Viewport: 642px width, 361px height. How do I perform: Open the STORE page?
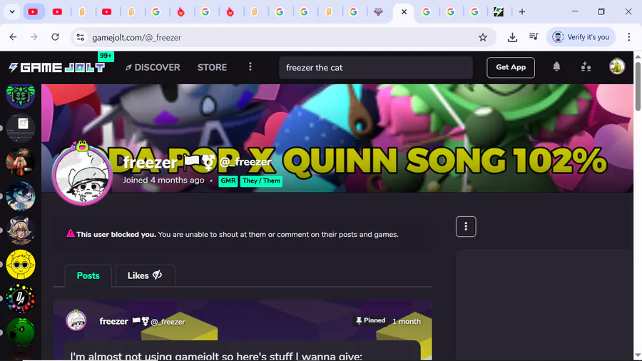[x=212, y=68]
